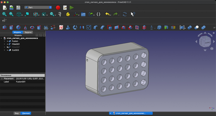
Task: Open the Part workbench selector
Action: (x=38, y=7)
